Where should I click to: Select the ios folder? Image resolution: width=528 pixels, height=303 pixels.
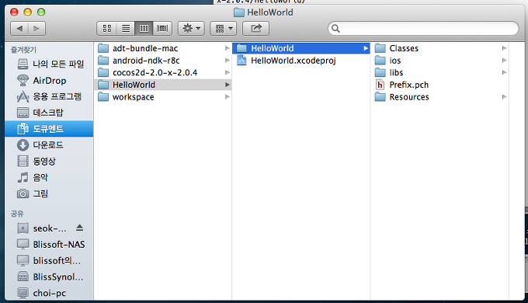pyautogui.click(x=439, y=61)
